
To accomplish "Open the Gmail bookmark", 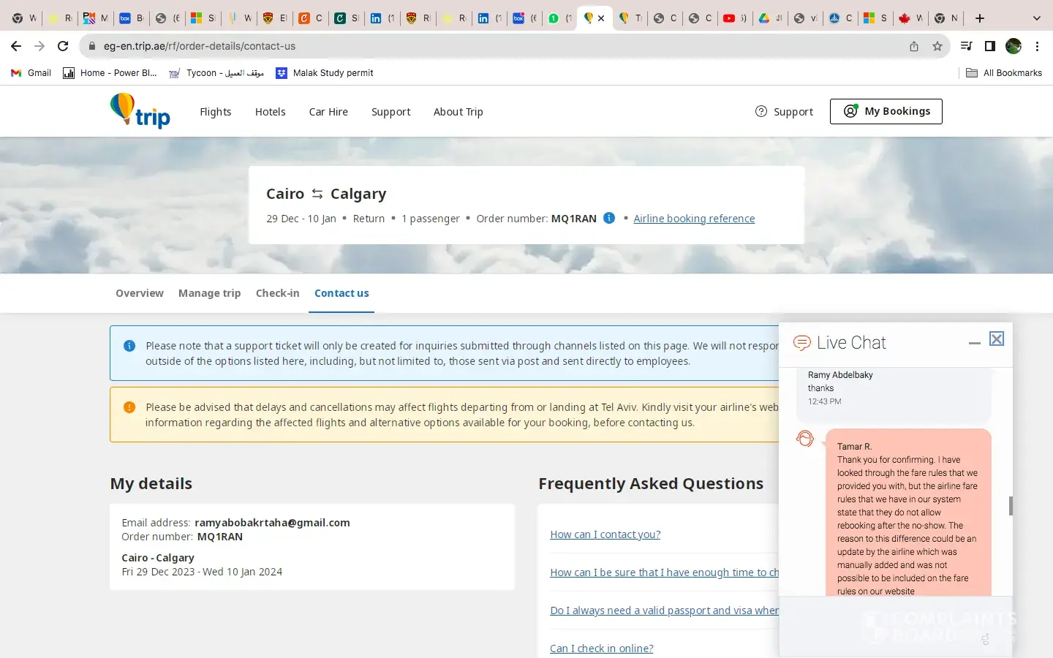I will point(31,73).
